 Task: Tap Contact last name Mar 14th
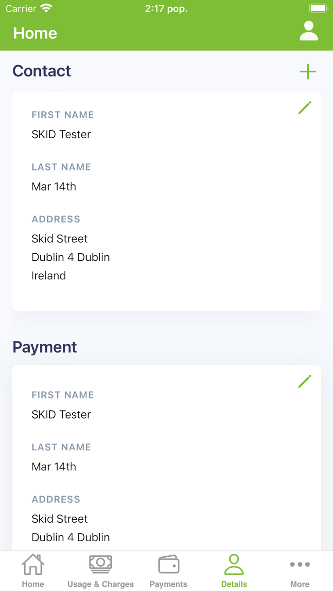coord(54,187)
